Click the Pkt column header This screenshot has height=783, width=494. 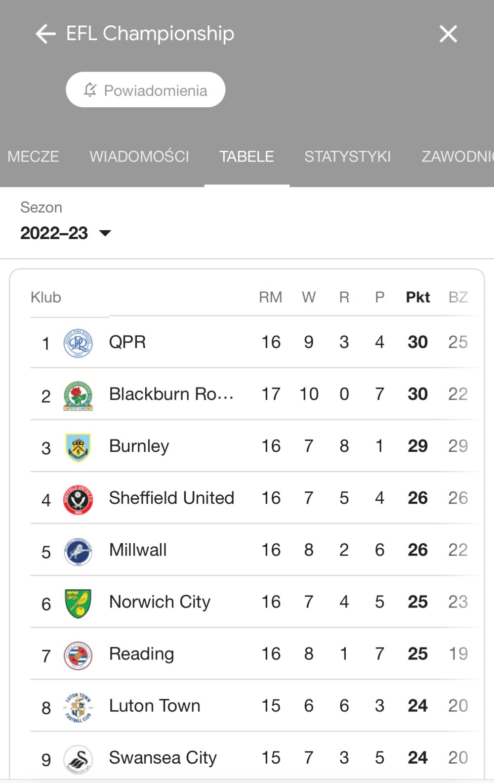pos(418,297)
